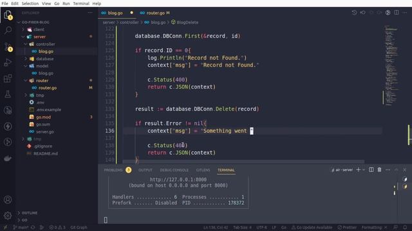412x231 pixels.
Task: Open router.go in the explorer tree
Action: (x=47, y=88)
